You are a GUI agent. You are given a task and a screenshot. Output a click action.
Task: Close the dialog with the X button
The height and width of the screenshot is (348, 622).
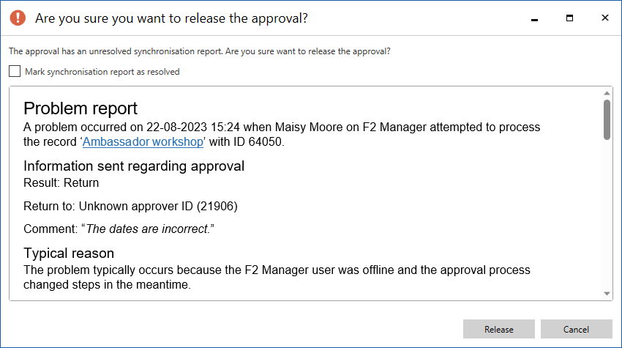click(x=604, y=18)
